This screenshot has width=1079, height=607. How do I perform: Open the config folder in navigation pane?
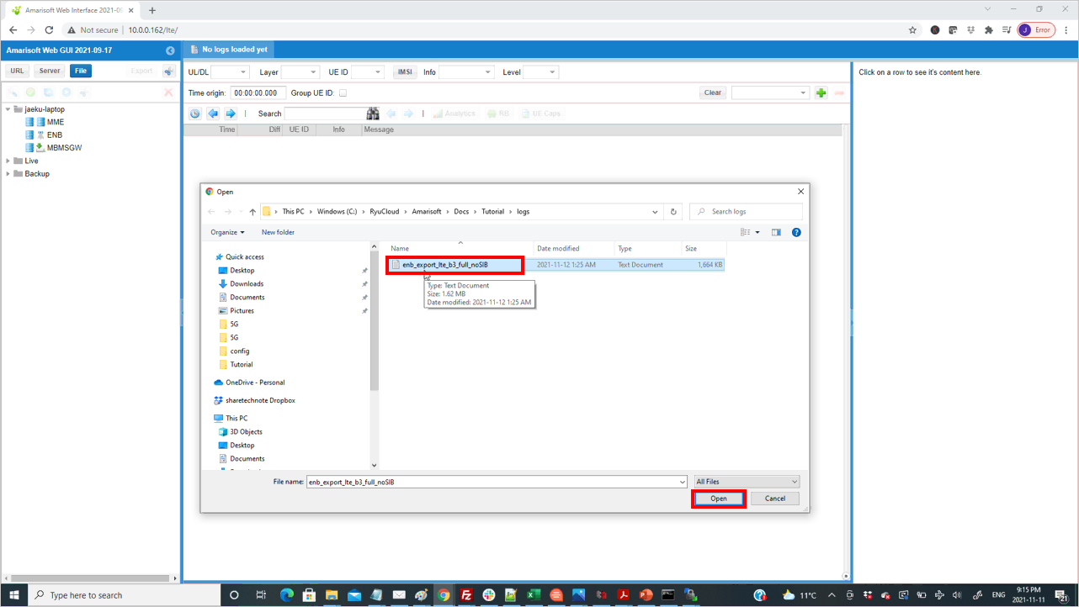[239, 351]
